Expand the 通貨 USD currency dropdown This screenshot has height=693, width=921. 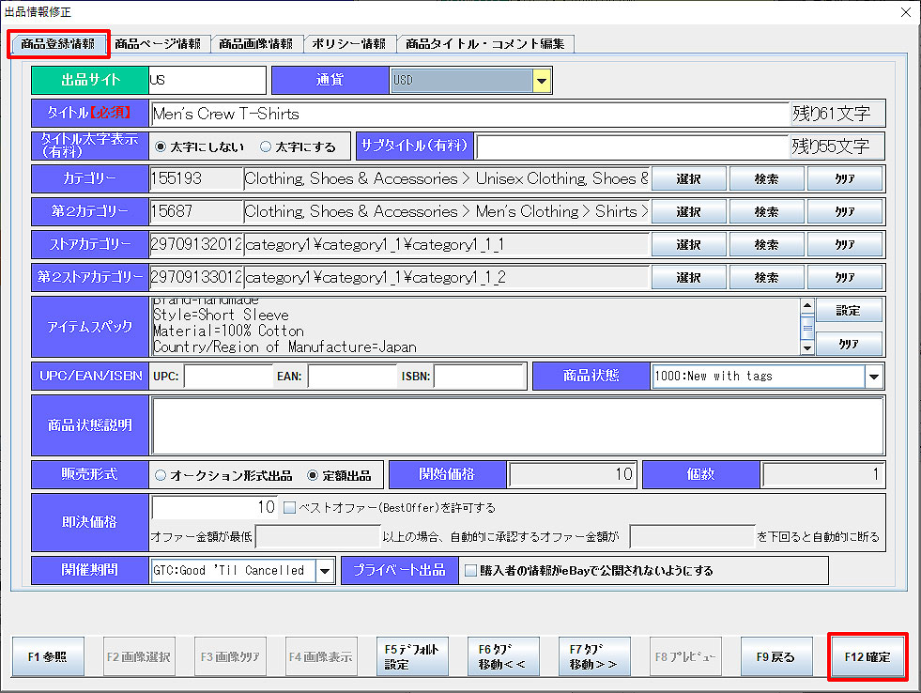pyautogui.click(x=542, y=81)
